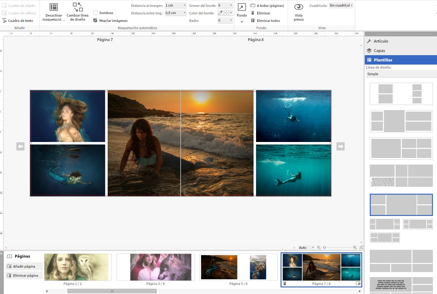Click the Fondo background icon

[242, 7]
